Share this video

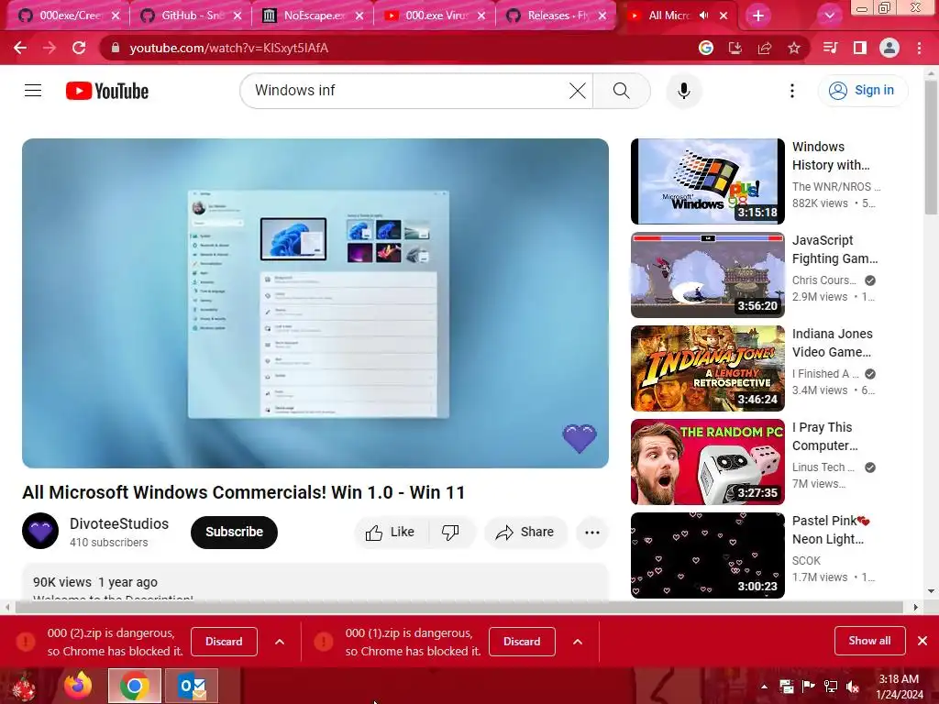pyautogui.click(x=525, y=533)
